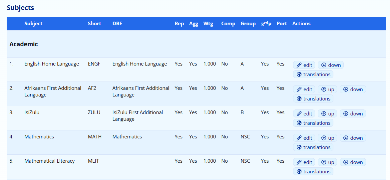Move IsiZulu subject down
The height and width of the screenshot is (180, 390).
[x=353, y=114]
